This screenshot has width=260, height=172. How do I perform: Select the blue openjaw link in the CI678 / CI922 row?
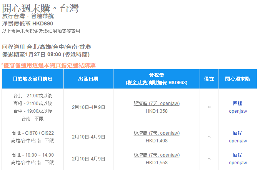[237, 141]
